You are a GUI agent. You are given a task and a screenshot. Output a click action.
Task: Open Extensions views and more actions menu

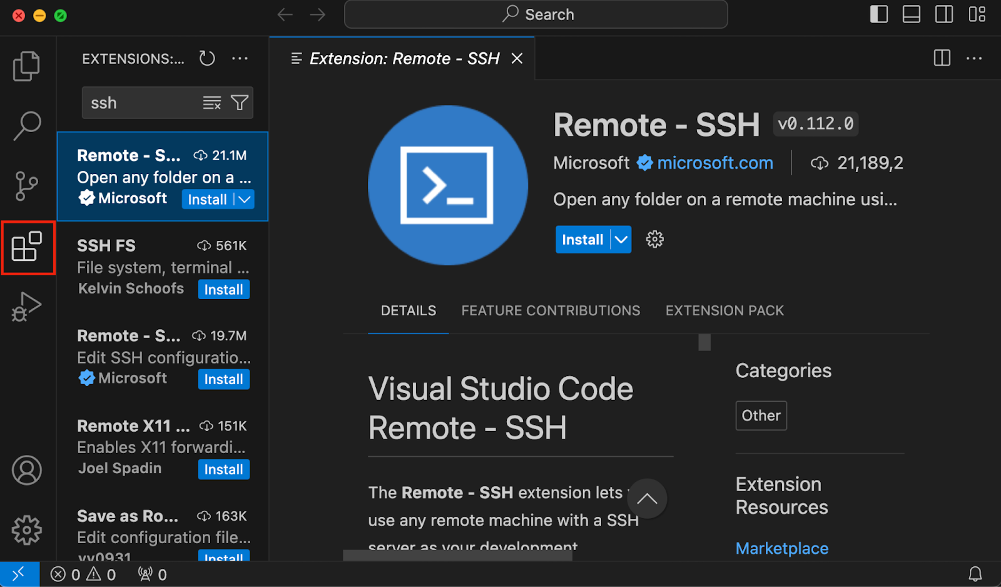pos(240,59)
